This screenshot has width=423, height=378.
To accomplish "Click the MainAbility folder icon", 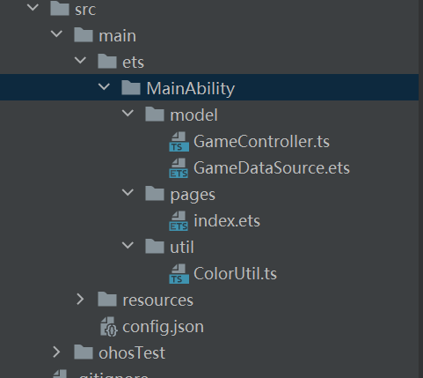I will coord(131,88).
